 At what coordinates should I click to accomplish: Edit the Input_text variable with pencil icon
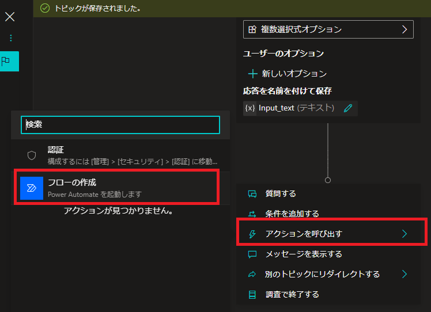(x=348, y=108)
